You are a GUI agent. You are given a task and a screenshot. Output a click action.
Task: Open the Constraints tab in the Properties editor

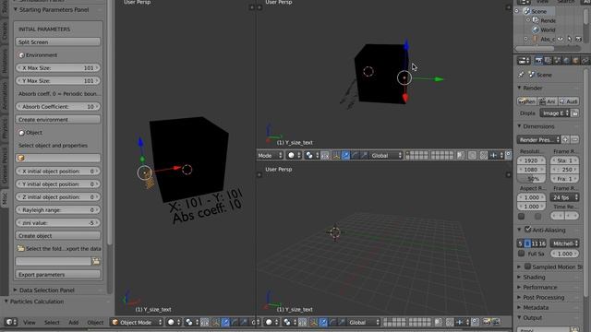click(x=585, y=61)
